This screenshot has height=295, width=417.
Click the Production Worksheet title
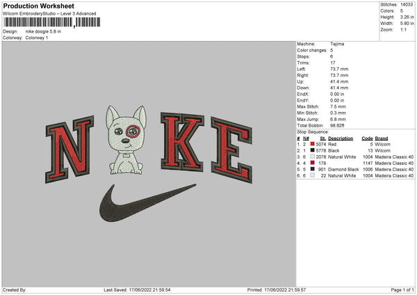(x=38, y=6)
